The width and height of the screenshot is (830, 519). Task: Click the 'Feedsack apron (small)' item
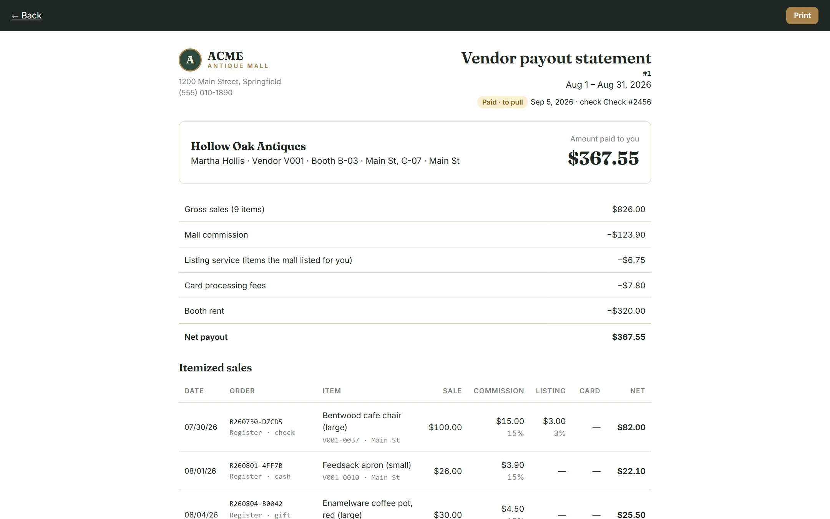(367, 465)
